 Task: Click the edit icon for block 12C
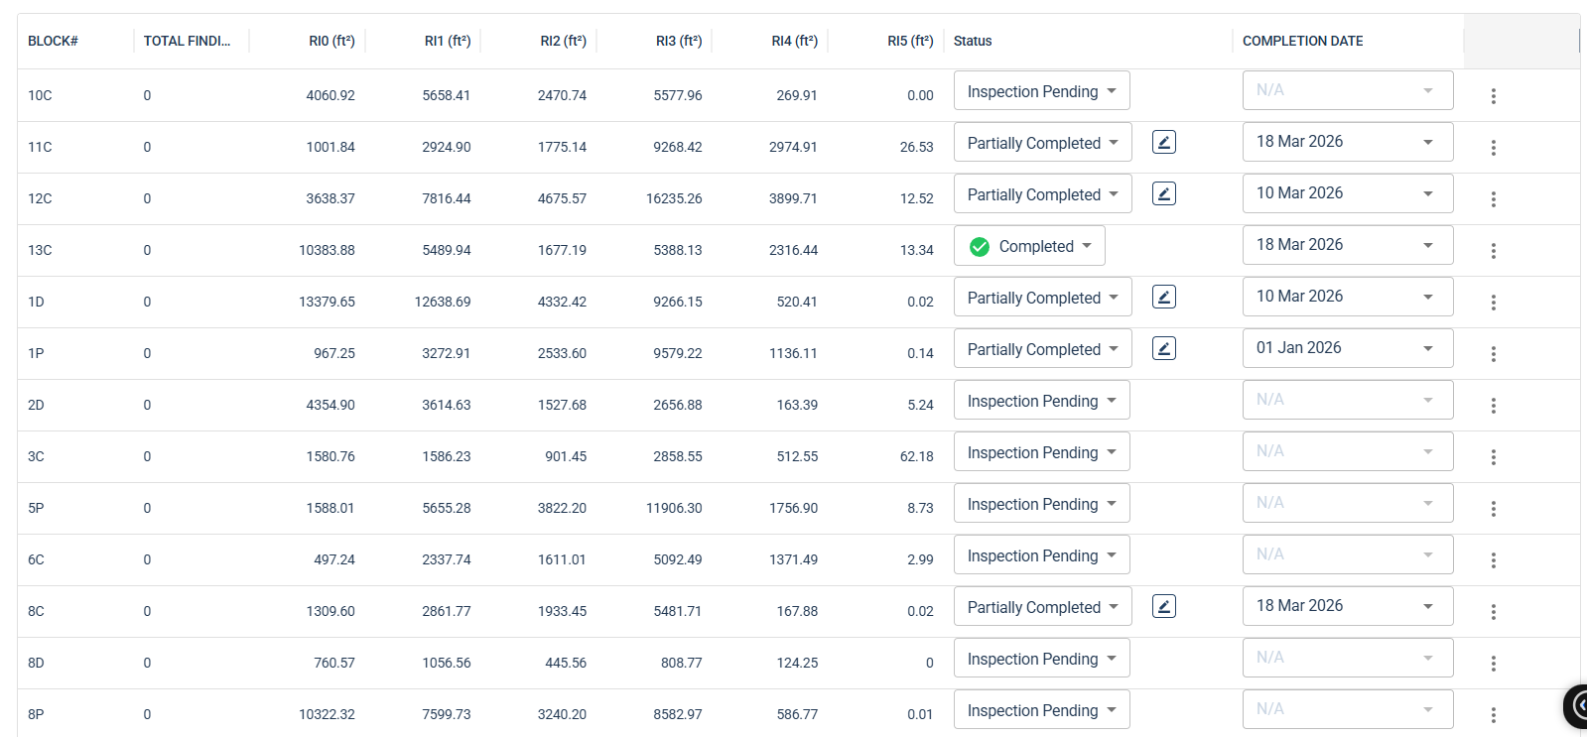point(1163,194)
